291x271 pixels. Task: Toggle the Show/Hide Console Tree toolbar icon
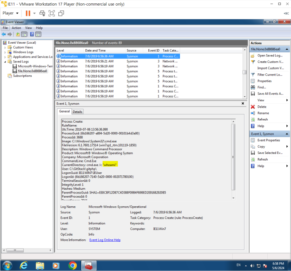coord(24,34)
